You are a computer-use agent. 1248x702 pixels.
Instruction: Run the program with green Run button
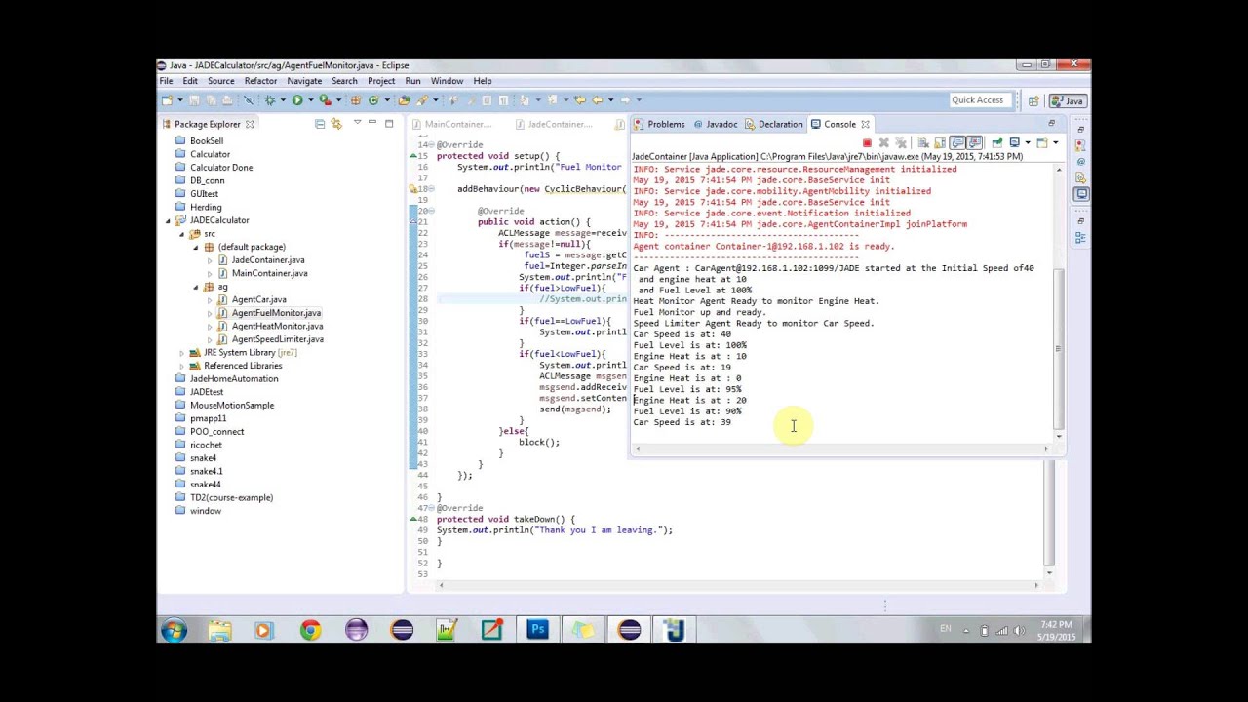tap(297, 99)
